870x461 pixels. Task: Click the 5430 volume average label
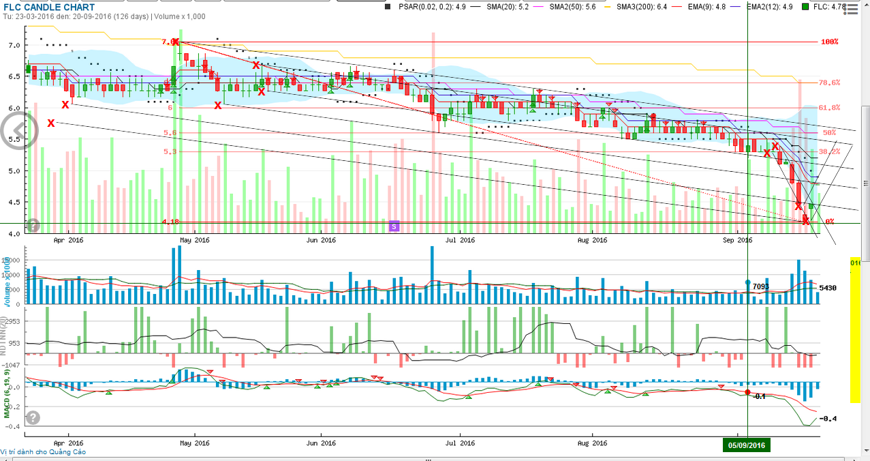pos(827,288)
